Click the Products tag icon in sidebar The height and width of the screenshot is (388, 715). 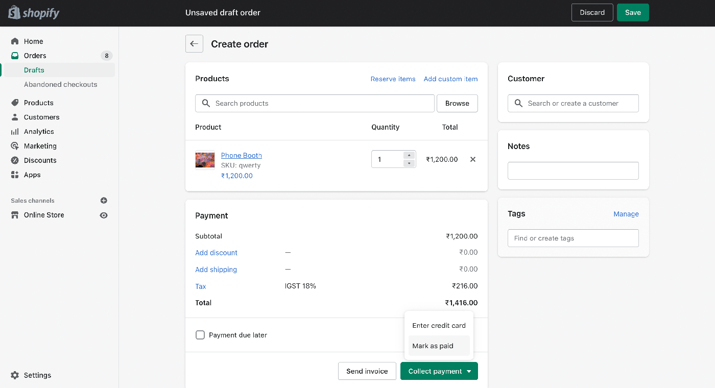pos(15,103)
